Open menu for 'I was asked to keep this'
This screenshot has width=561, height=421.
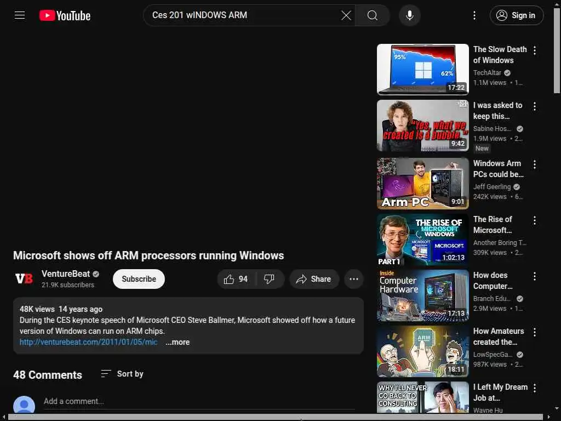coord(535,106)
